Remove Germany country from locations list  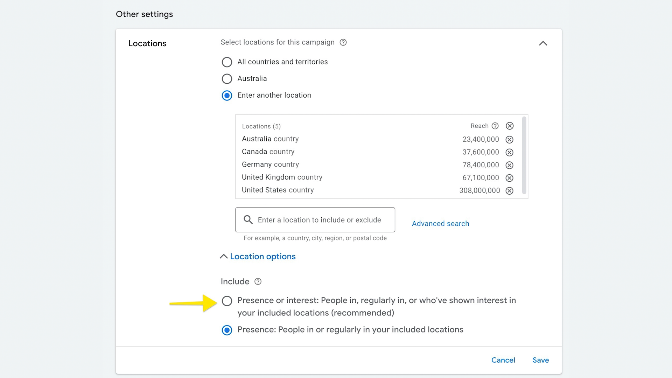[x=509, y=165]
